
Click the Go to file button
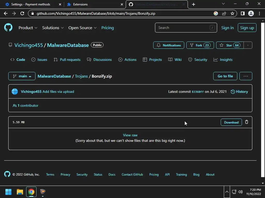225,76
